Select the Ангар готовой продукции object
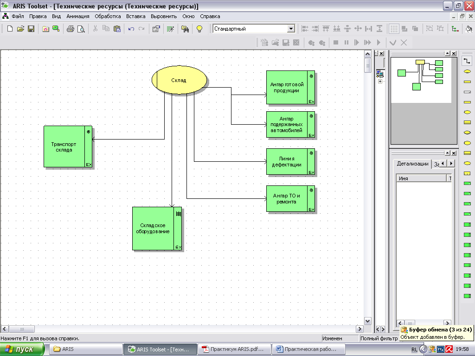Screen dimensions: 475x356 click(290, 88)
